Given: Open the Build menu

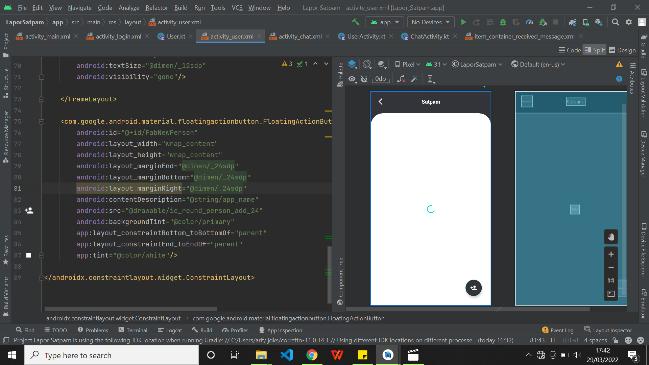Looking at the screenshot, I should [x=181, y=7].
